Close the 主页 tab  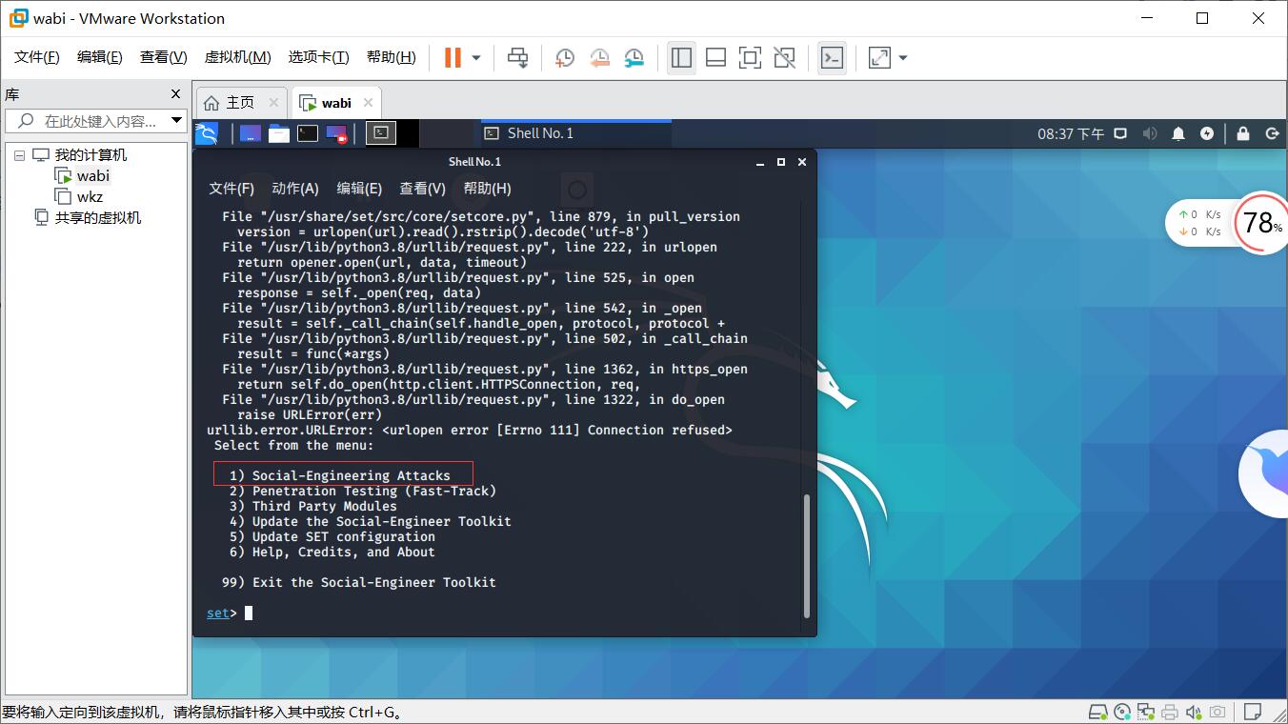[x=273, y=103]
